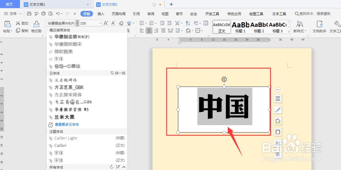
Task: Toggle Align Right paragraph alignment
Action: (156, 31)
